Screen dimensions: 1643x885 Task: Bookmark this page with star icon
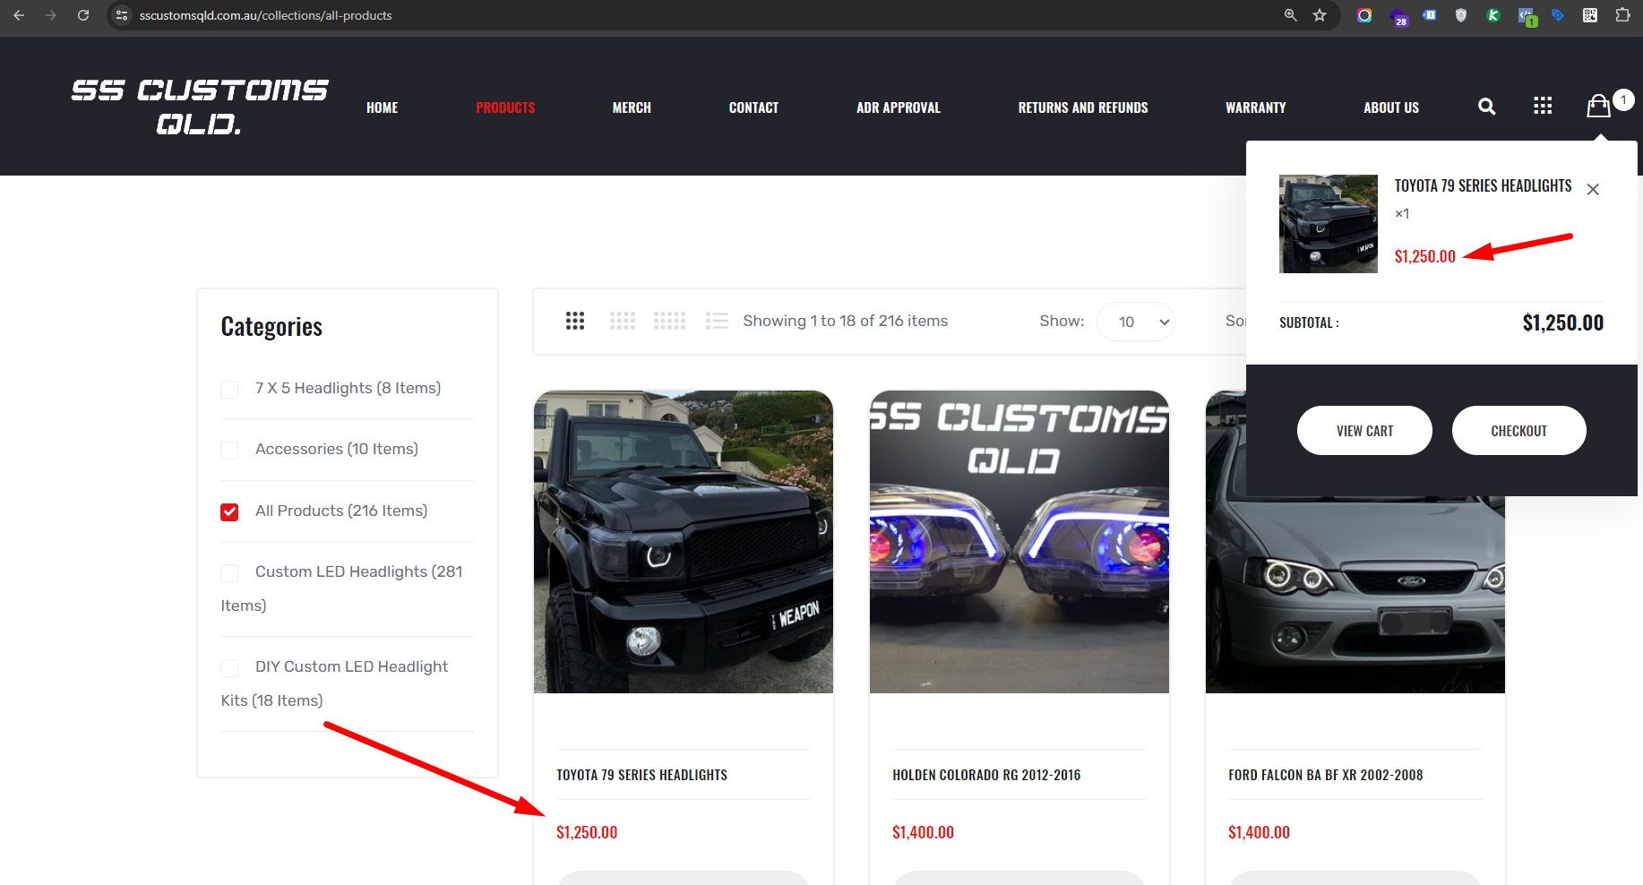coord(1320,15)
